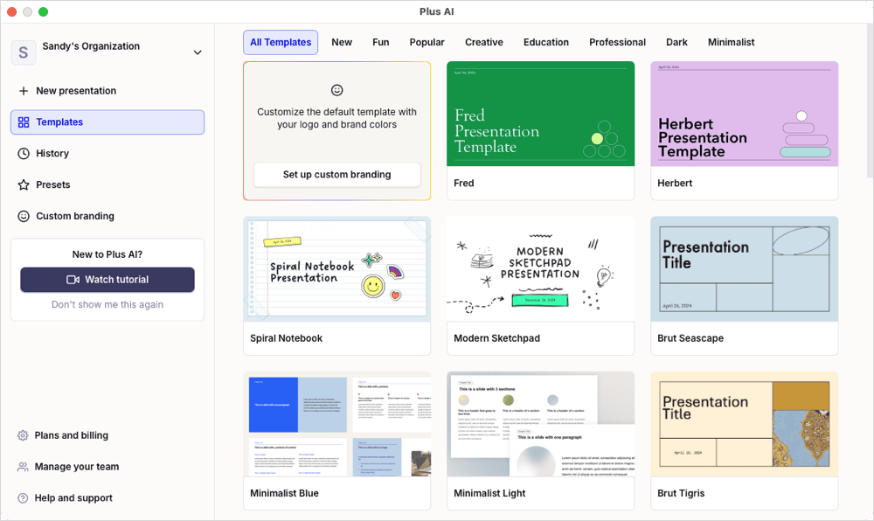Viewport: 874px width, 521px height.
Task: Open the Fun templates tab
Action: 381,42
